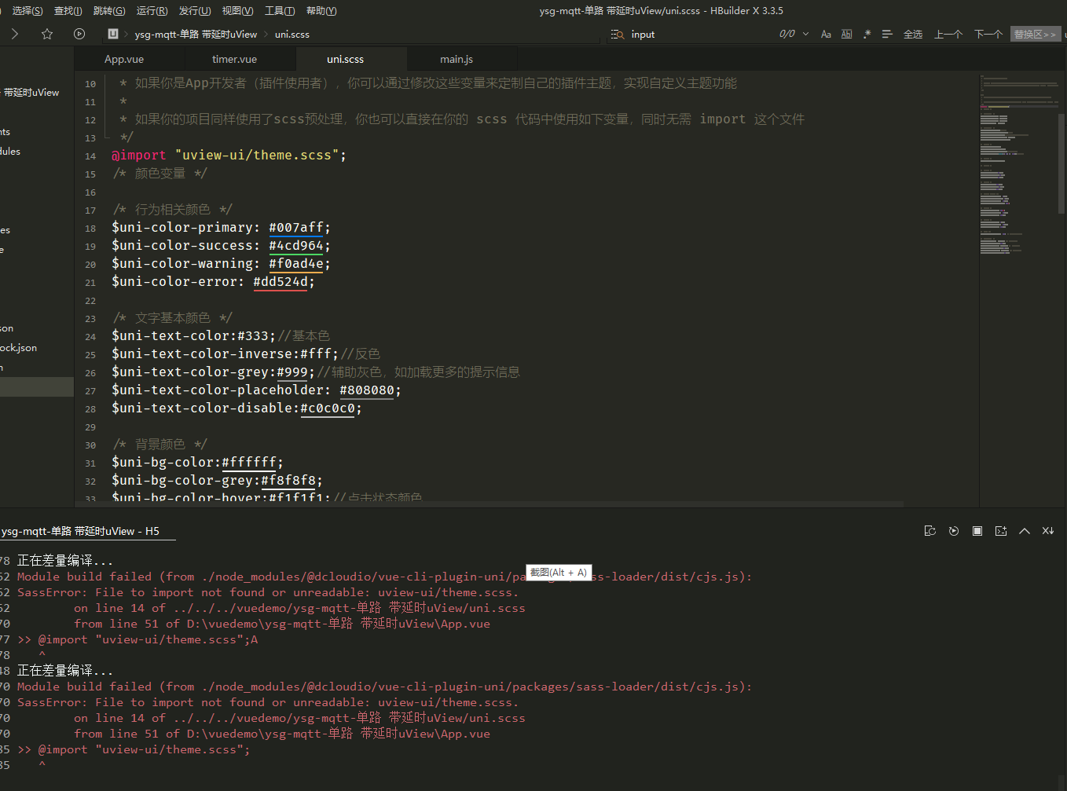Click the run (play) icon in toolbar

point(79,34)
